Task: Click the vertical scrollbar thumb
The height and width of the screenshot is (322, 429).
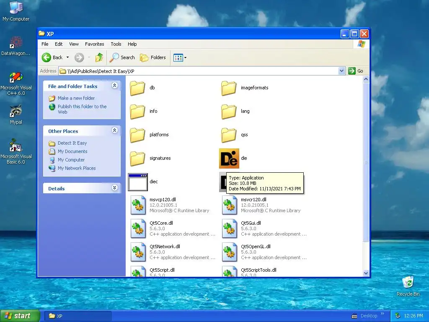Action: [x=366, y=162]
